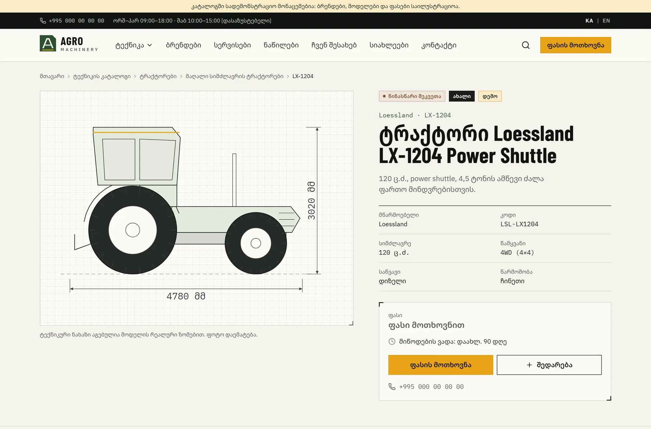Click the tractor technical drawing image

point(197,208)
